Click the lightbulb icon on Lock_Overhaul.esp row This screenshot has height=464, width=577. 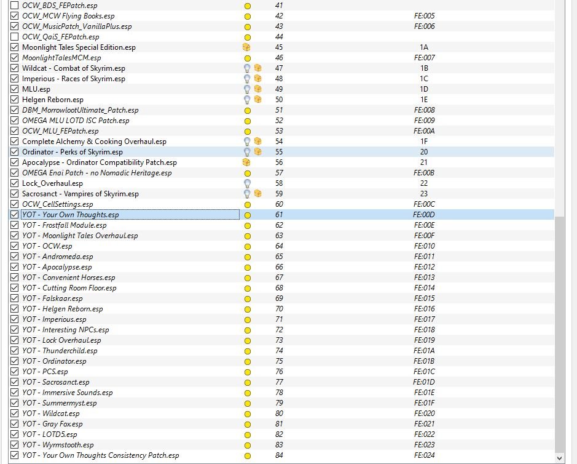point(248,183)
